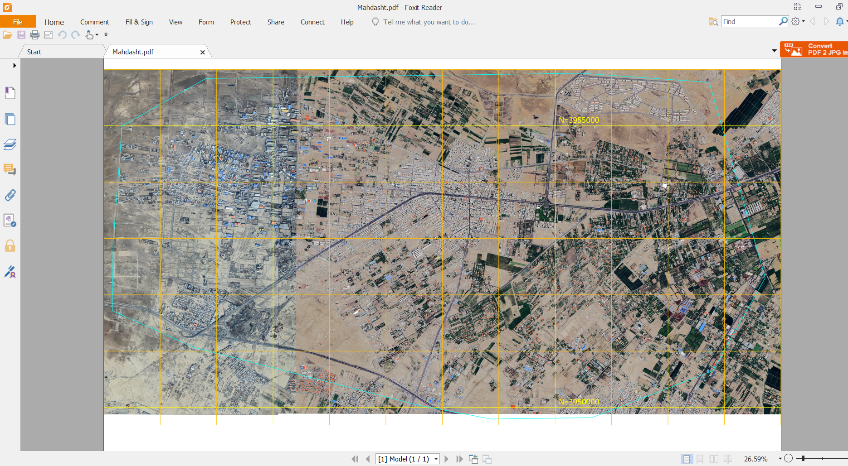Expand the left navigation panel arrow

[15, 66]
